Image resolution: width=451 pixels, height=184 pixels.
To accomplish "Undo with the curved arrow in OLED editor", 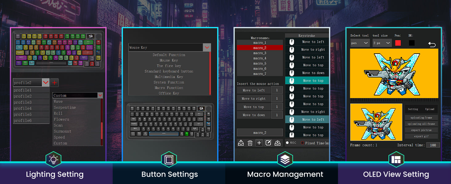I will (x=432, y=44).
